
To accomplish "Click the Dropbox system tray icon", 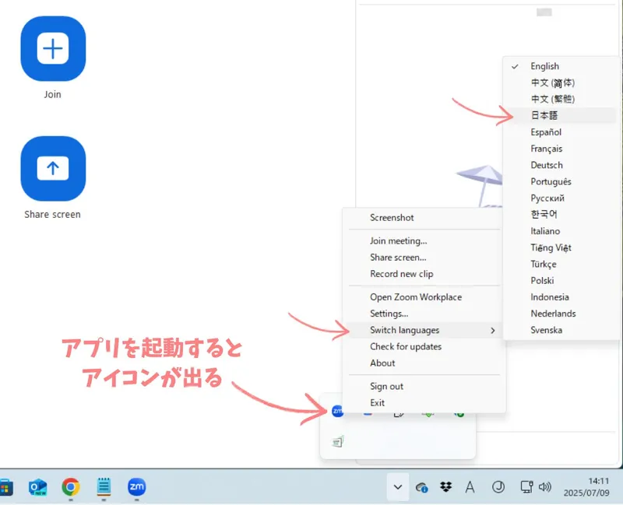I will pos(445,487).
